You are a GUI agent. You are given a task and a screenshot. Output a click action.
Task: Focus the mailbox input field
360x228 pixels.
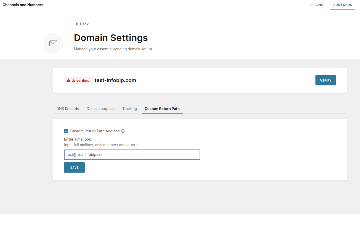pyautogui.click(x=132, y=155)
